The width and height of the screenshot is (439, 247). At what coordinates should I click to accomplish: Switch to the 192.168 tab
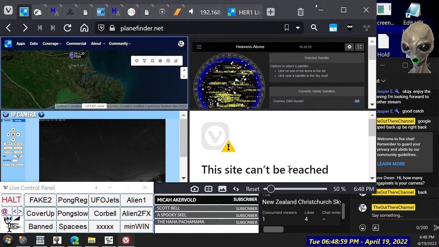(x=205, y=12)
